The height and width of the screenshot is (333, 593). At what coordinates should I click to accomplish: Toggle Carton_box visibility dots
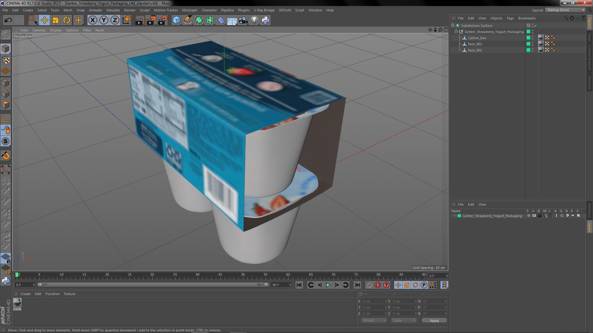click(x=532, y=38)
